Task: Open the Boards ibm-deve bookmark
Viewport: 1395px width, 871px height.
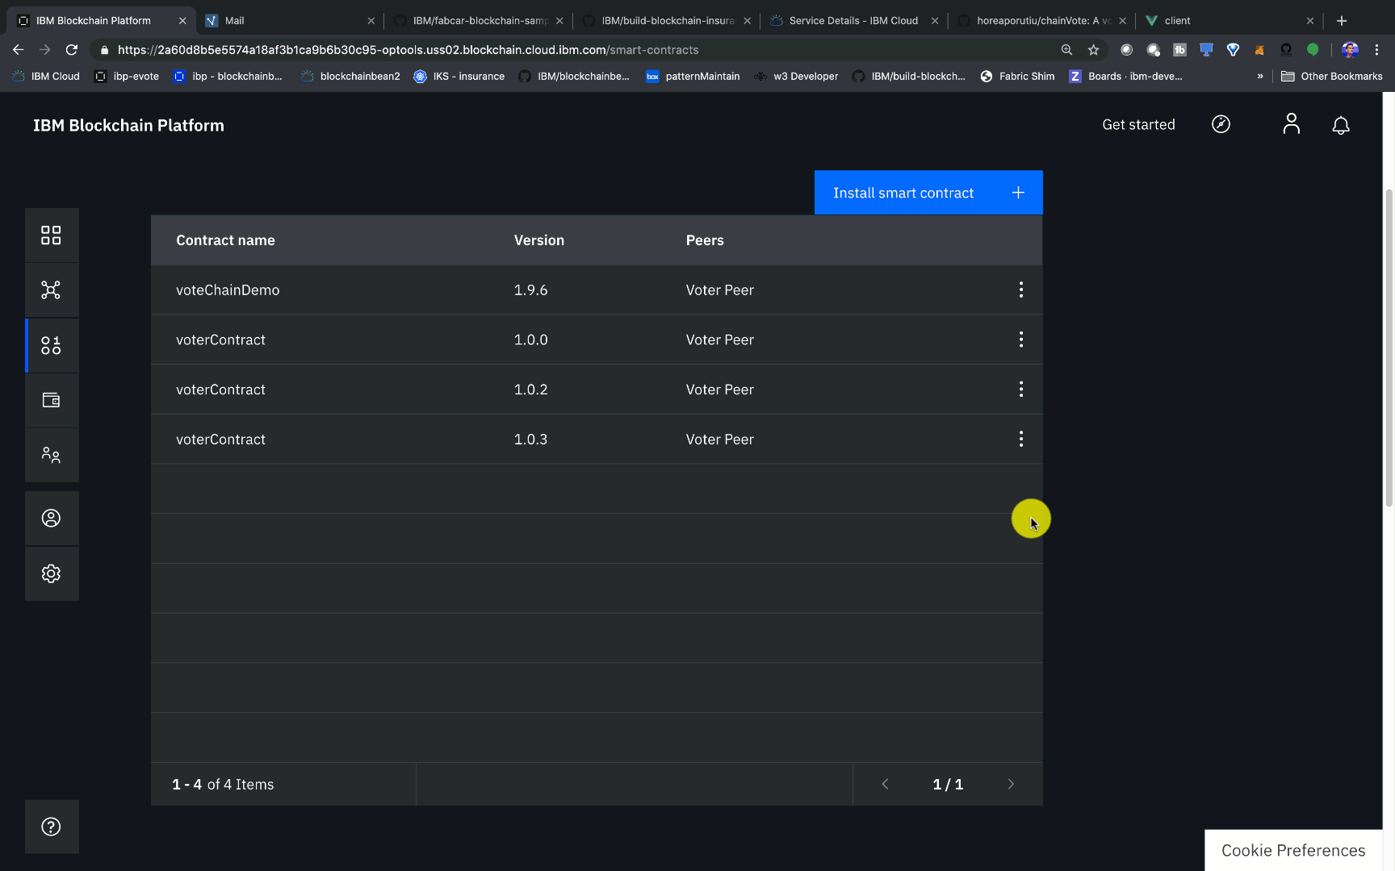Action: click(x=1126, y=76)
